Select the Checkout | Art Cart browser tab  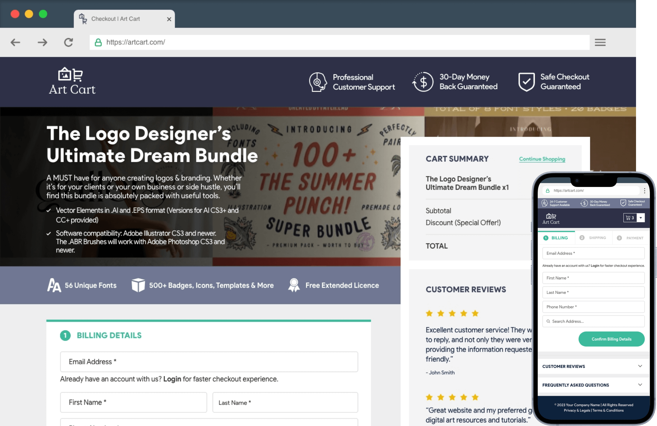(x=124, y=19)
